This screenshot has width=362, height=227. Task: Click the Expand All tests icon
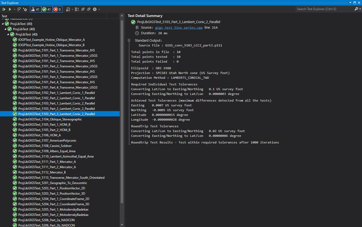[83, 9]
